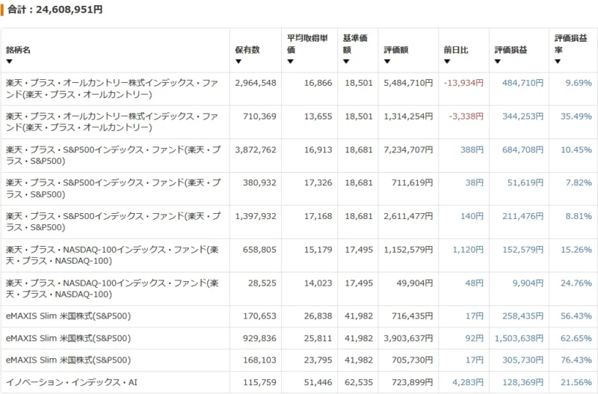Click the 51,619円 profit value

coord(525,183)
